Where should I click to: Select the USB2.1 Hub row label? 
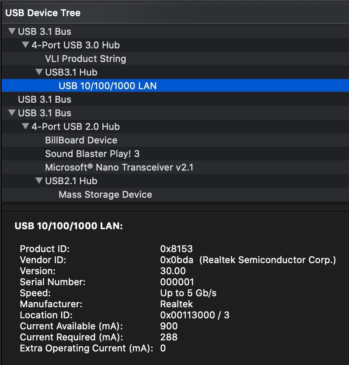pyautogui.click(x=71, y=181)
